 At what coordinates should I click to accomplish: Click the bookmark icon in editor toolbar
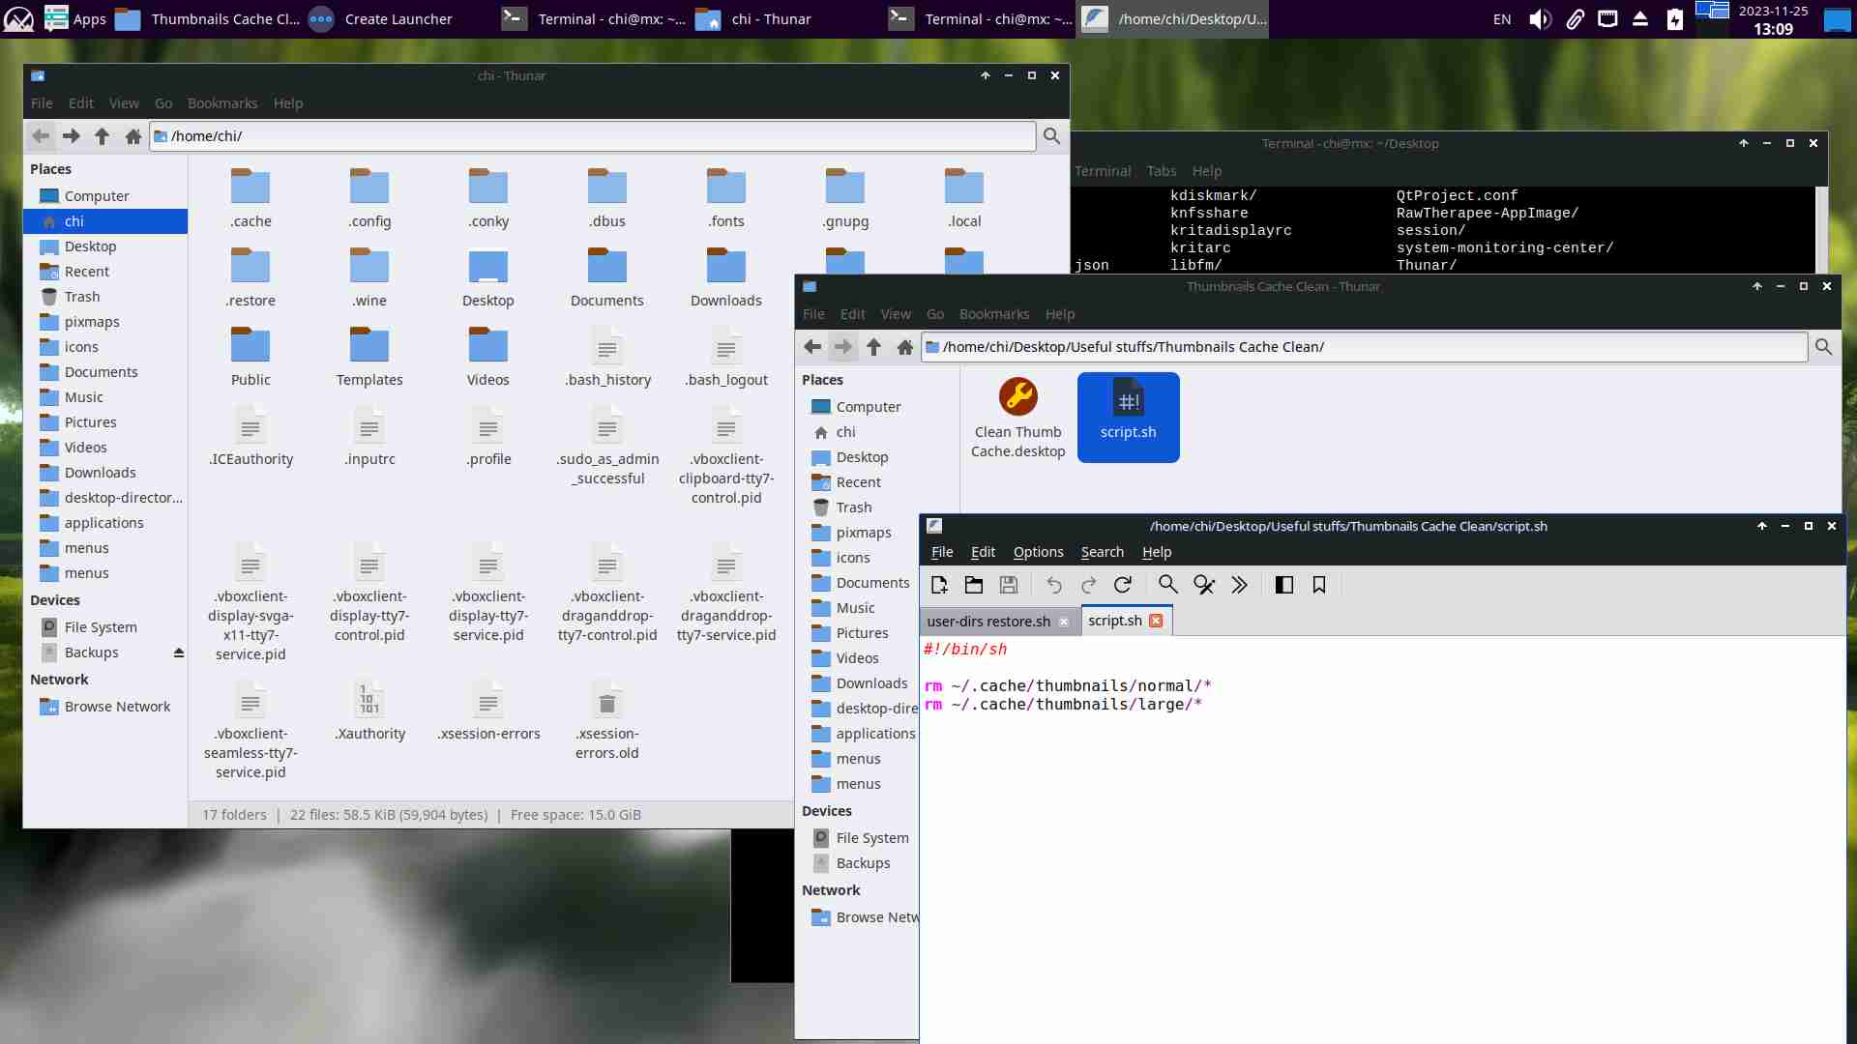pyautogui.click(x=1319, y=585)
